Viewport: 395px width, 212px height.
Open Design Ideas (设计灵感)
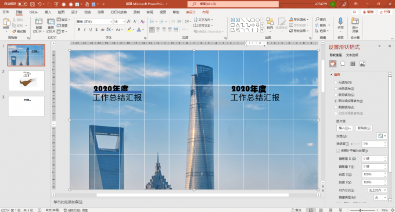(x=355, y=24)
